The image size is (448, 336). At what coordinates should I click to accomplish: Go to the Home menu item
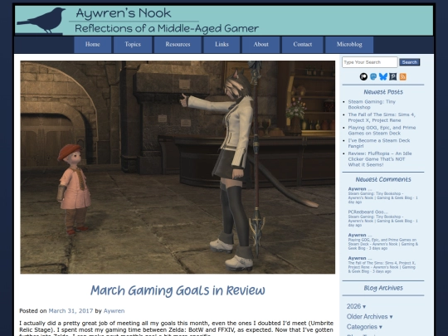(x=93, y=45)
